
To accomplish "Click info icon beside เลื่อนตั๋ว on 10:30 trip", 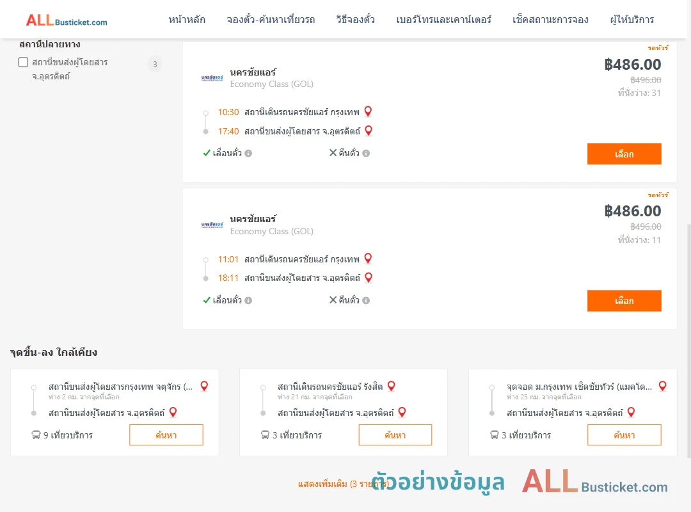I will (x=248, y=153).
